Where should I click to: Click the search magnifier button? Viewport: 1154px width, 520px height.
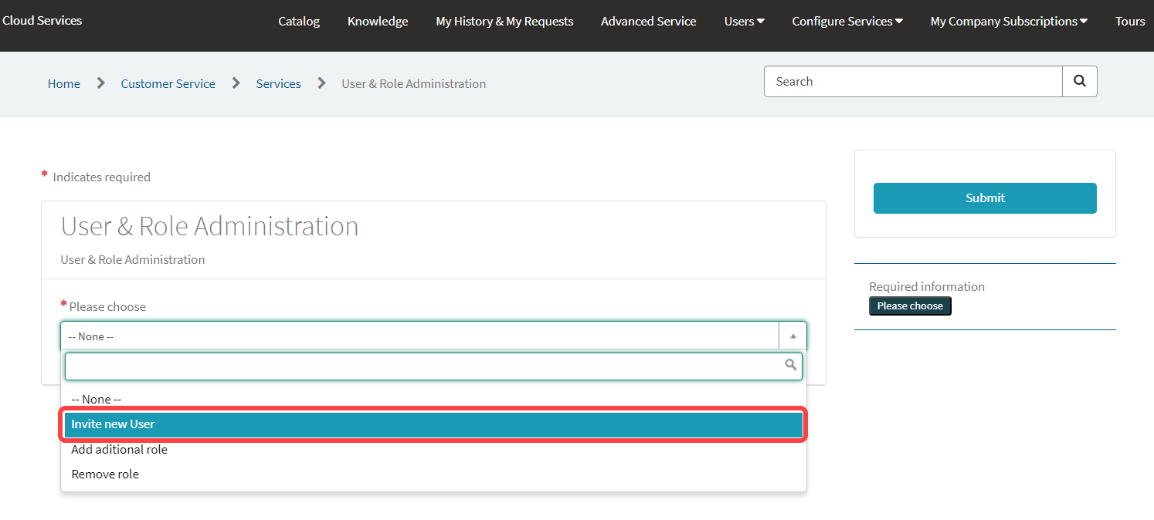pyautogui.click(x=1079, y=82)
